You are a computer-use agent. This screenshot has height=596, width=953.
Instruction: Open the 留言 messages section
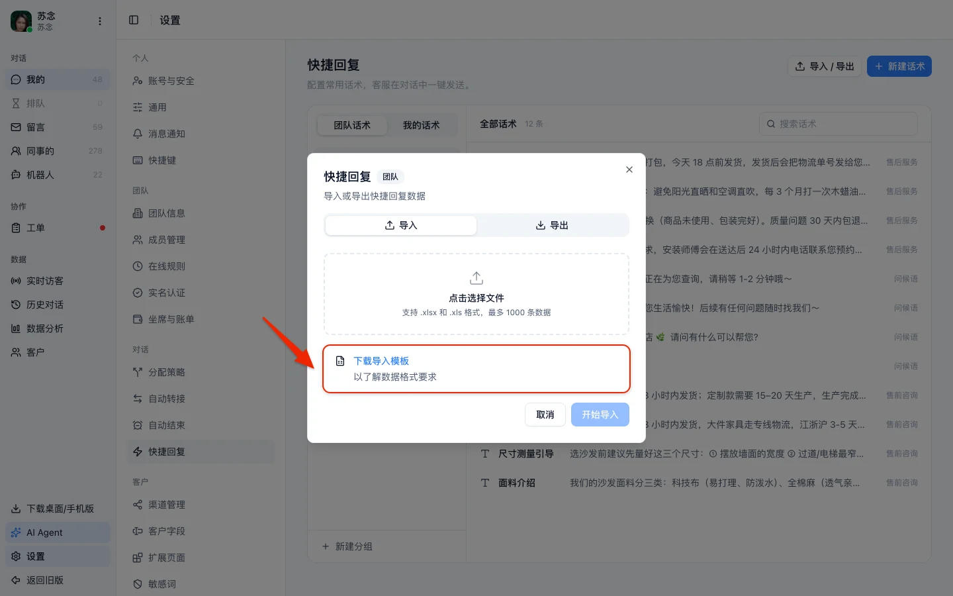pyautogui.click(x=58, y=127)
